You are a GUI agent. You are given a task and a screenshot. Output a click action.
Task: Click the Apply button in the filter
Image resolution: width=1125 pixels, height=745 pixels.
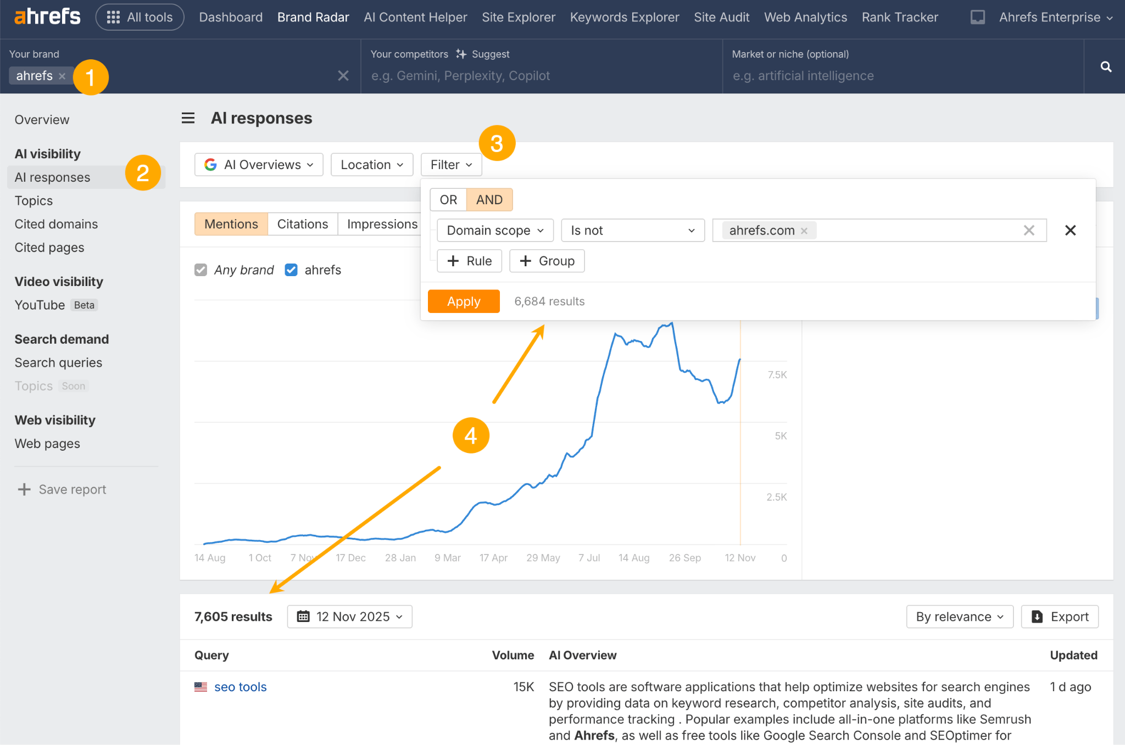(463, 301)
